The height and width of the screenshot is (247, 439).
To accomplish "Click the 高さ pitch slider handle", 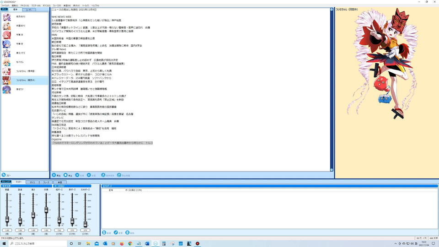I will pyautogui.click(x=33, y=215).
